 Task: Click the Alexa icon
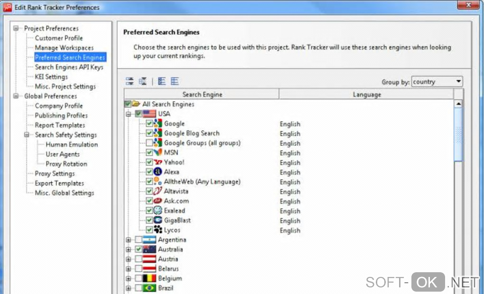(158, 172)
